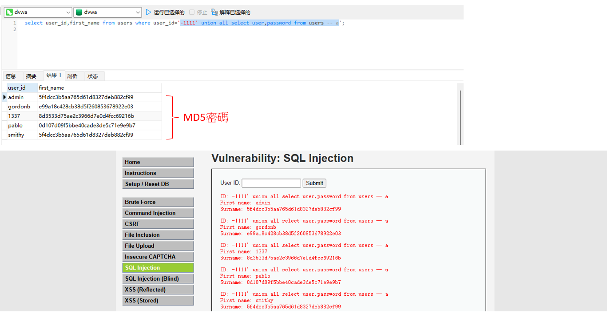This screenshot has height=314, width=607.
Task: Click the row indicator arrow beside admin
Action: click(4, 97)
